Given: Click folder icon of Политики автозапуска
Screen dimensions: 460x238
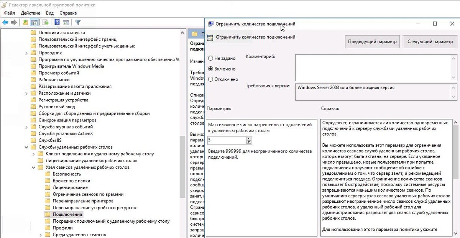Looking at the screenshot, I should point(33,33).
